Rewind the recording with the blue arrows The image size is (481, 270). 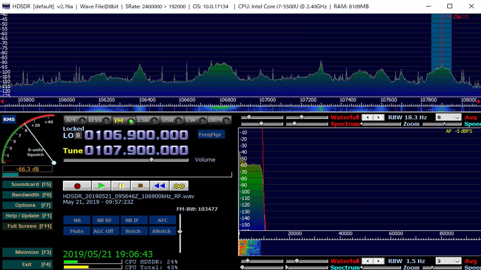click(x=160, y=186)
